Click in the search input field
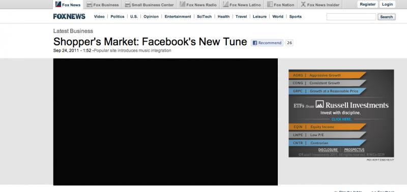This screenshot has width=407, height=192. 351,17
